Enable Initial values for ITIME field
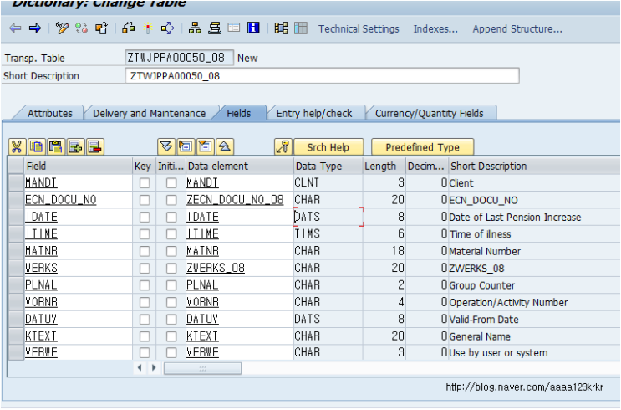Image resolution: width=621 pixels, height=410 pixels. click(x=171, y=234)
